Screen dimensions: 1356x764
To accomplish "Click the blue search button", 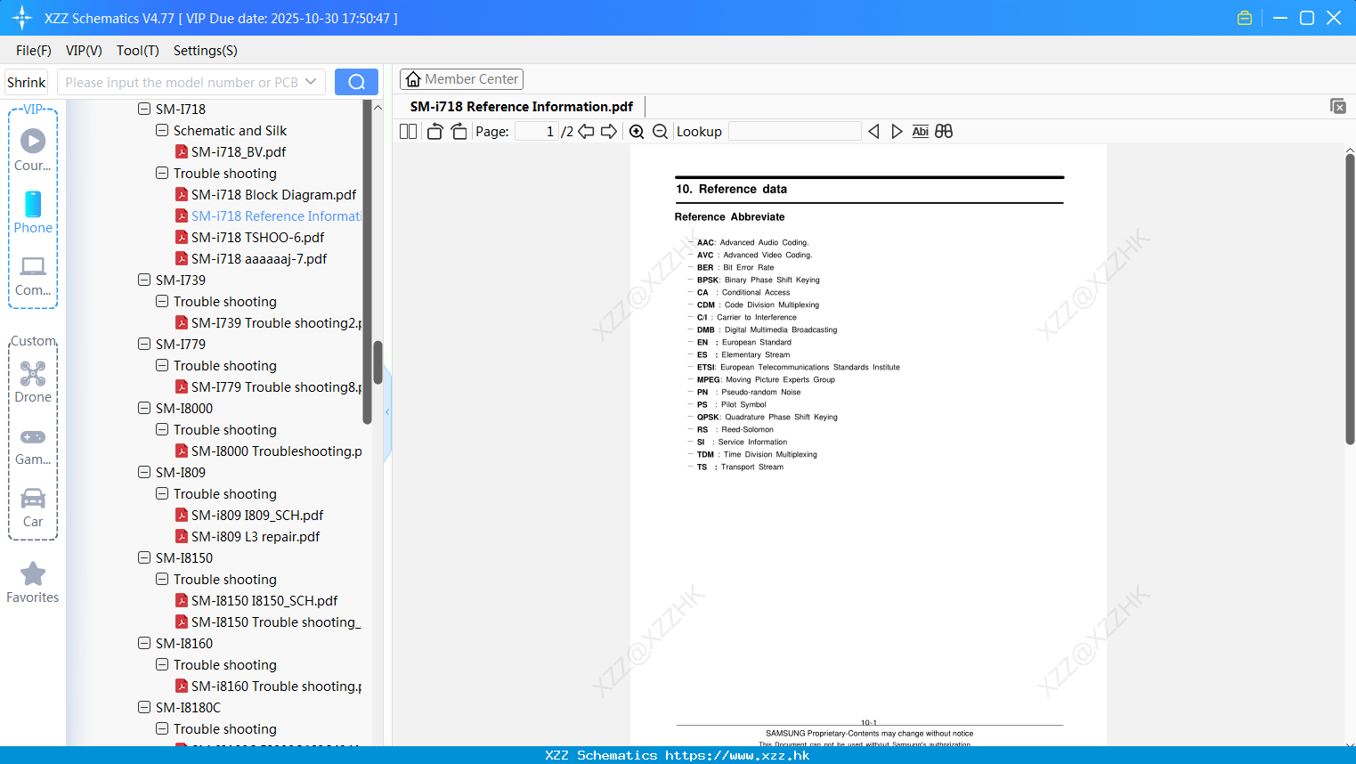I will (x=356, y=82).
